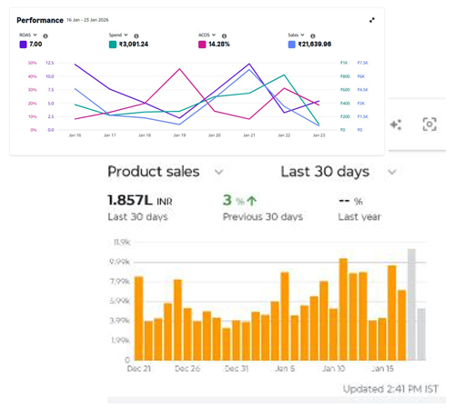Click the sparkle AI icon
455x409 pixels.
(x=396, y=125)
